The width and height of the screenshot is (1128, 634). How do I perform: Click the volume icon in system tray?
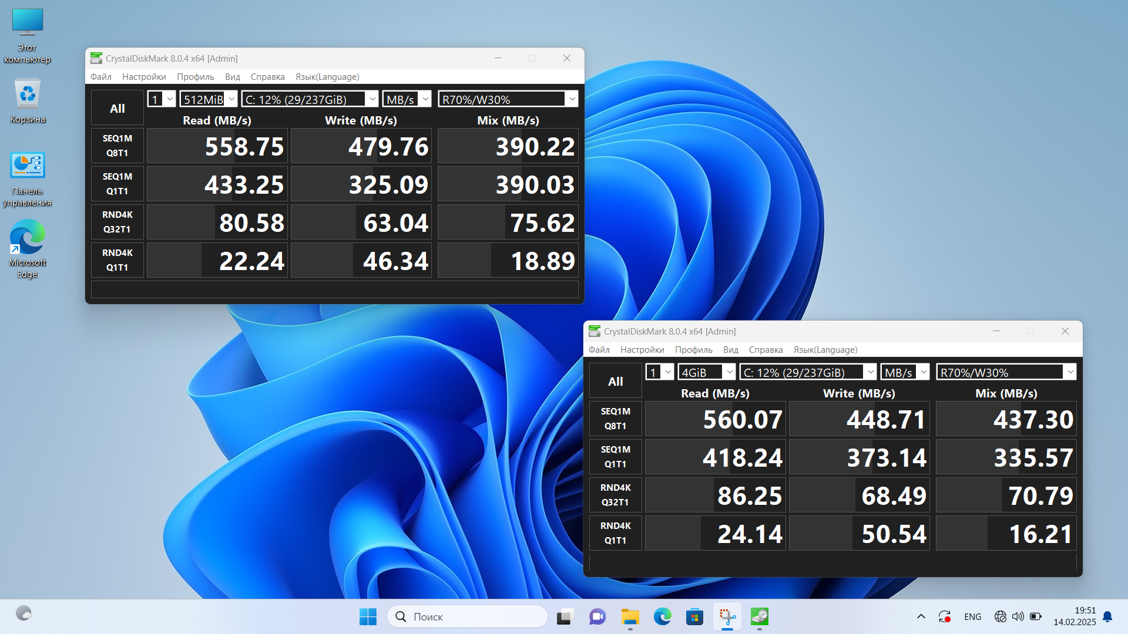[x=1018, y=616]
